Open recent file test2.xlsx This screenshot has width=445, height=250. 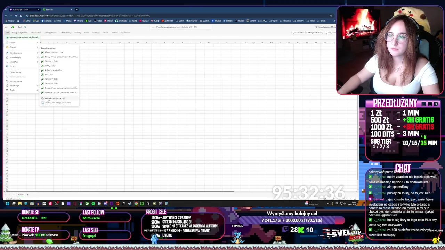[x=59, y=75]
